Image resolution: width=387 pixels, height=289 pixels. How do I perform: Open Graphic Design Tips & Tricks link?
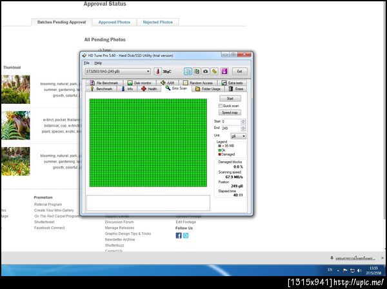coord(128,234)
